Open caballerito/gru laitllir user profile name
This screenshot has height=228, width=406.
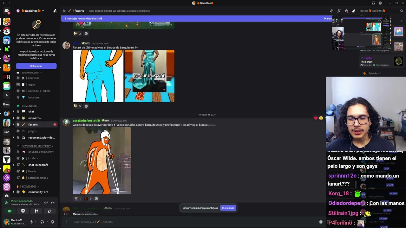coord(86,121)
